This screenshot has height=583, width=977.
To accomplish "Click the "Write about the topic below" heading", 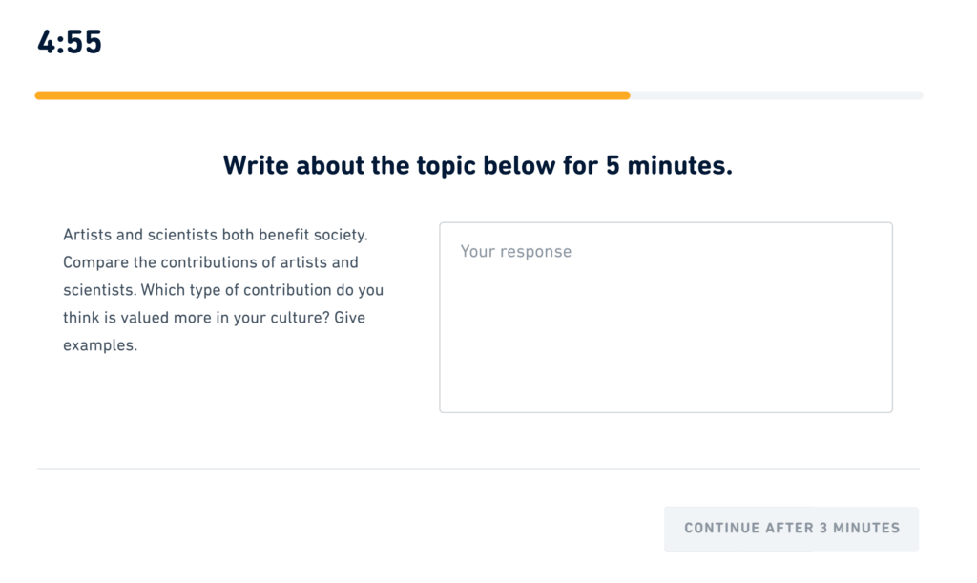I will [x=478, y=166].
